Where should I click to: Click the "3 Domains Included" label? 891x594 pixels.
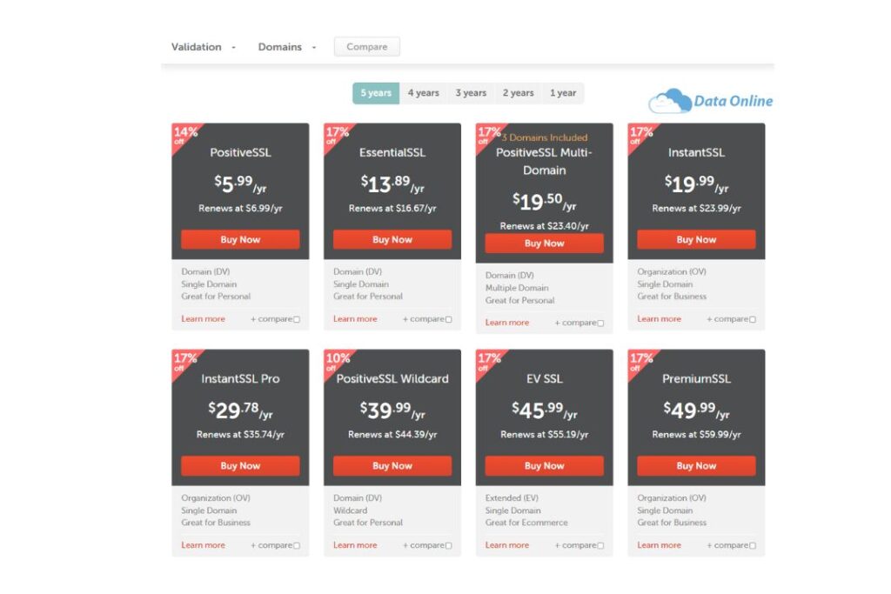click(x=545, y=137)
